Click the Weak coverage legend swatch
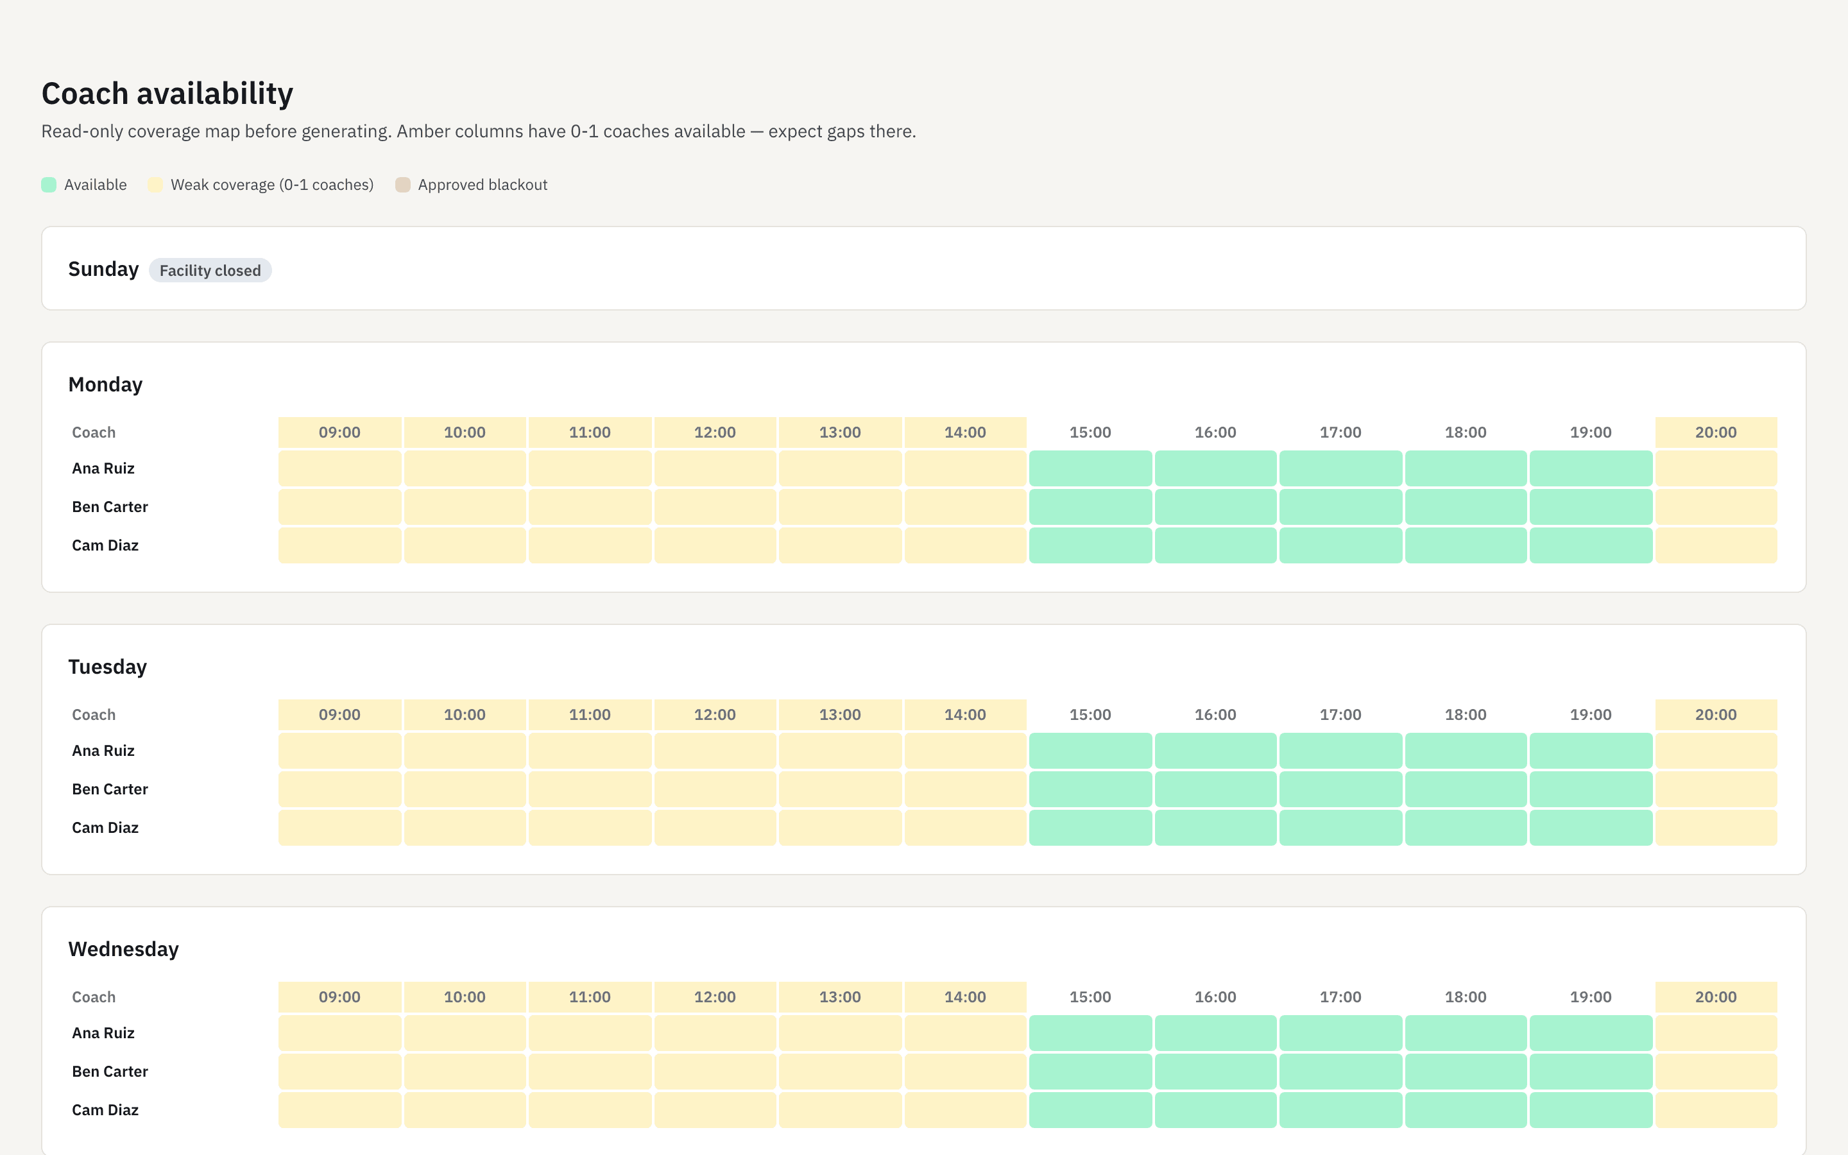This screenshot has height=1155, width=1848. (x=155, y=185)
